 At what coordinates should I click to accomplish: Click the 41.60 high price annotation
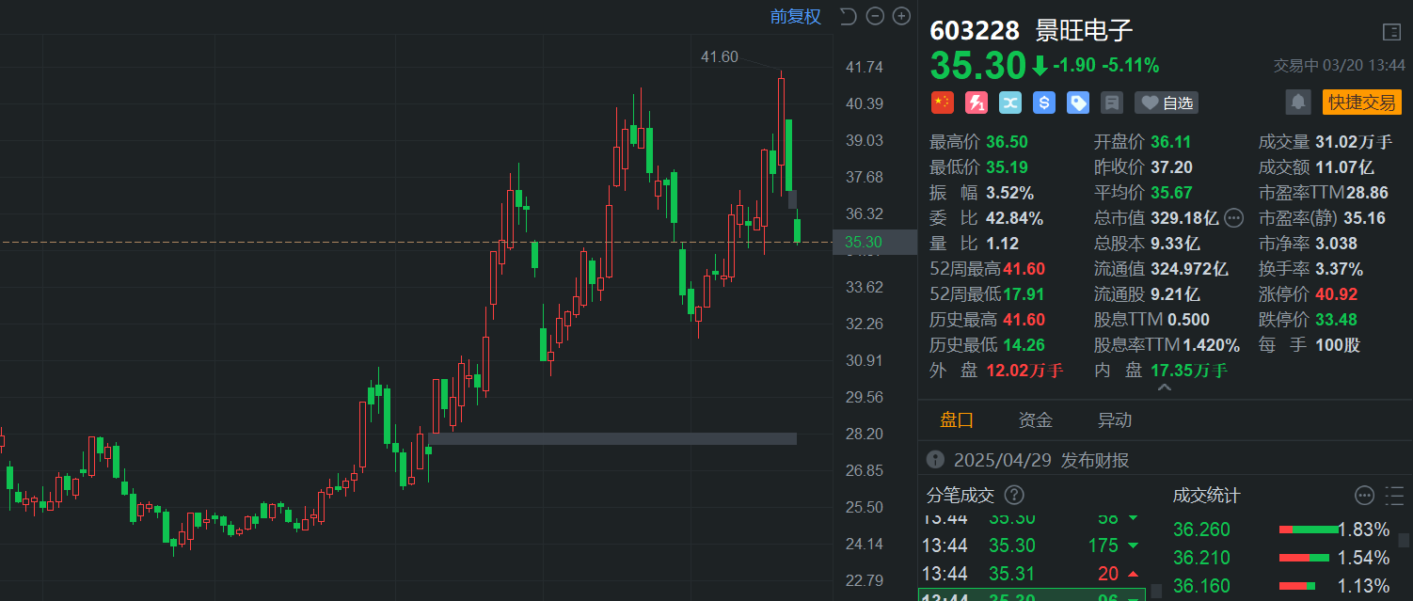point(720,57)
